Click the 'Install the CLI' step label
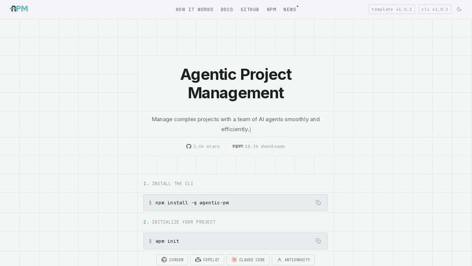The height and width of the screenshot is (266, 472). (x=172, y=184)
